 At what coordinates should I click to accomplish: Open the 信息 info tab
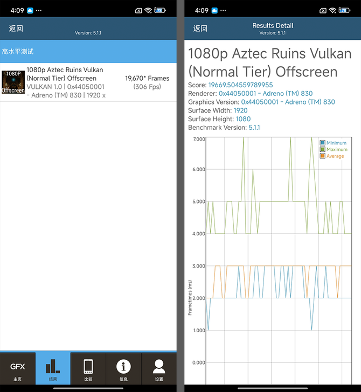pyautogui.click(x=123, y=369)
